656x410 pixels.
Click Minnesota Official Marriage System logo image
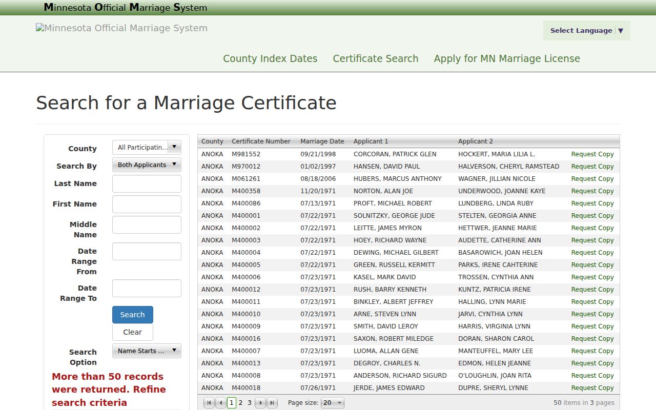tap(122, 28)
